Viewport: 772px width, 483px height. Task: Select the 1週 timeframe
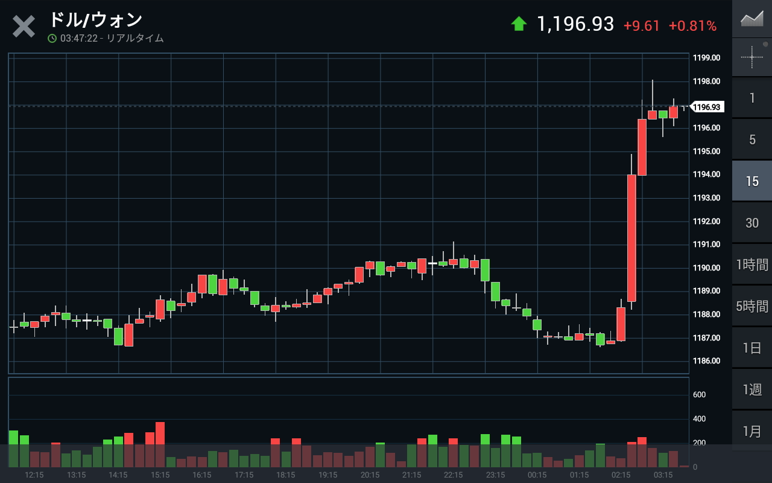pos(752,389)
